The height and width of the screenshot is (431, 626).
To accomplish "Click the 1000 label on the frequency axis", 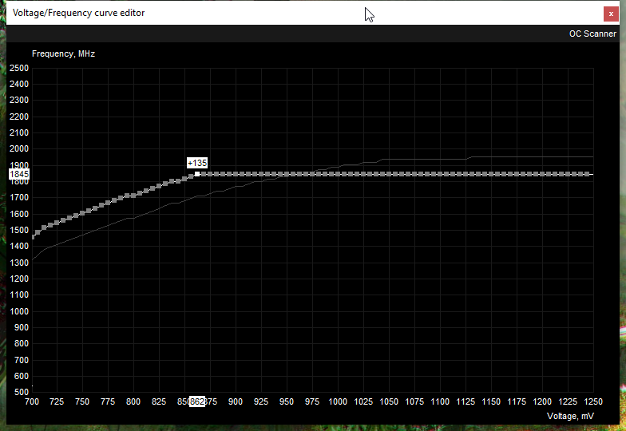I will [19, 311].
